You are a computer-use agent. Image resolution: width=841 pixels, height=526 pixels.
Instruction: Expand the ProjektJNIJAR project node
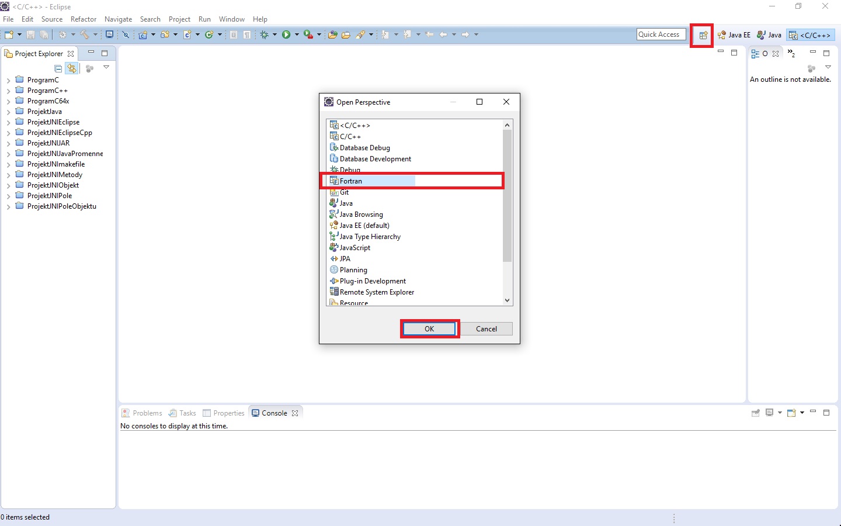coord(8,143)
